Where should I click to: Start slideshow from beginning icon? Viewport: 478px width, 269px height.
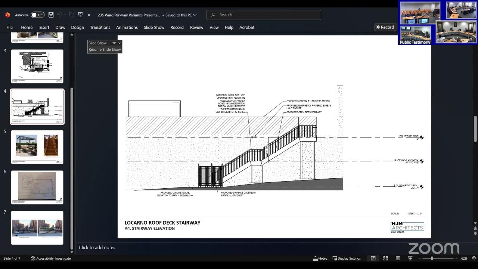click(80, 15)
